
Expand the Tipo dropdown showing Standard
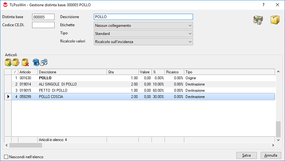[143, 34]
